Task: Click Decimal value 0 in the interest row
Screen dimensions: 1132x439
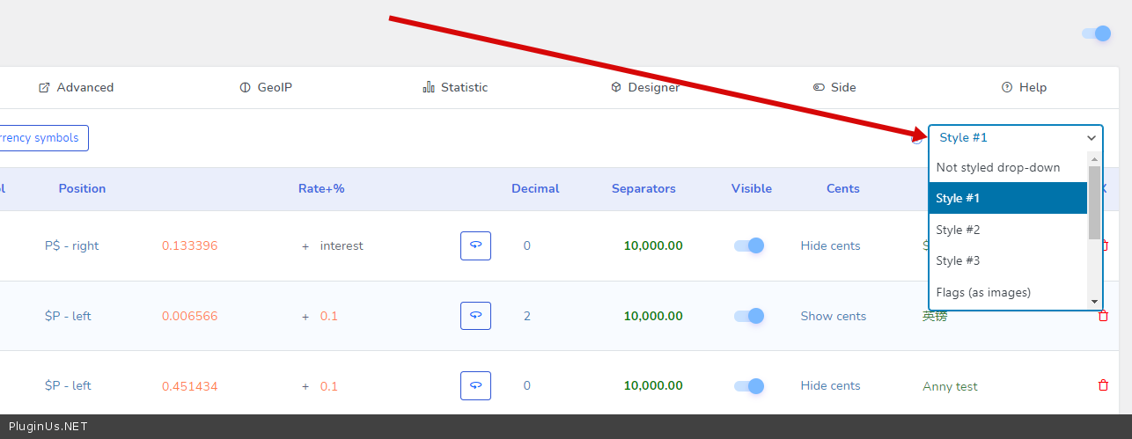Action: (527, 245)
